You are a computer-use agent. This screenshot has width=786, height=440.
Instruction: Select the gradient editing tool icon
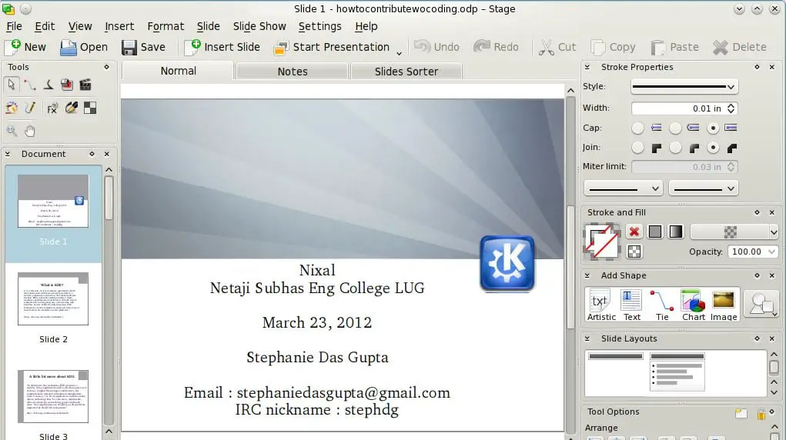pos(12,108)
